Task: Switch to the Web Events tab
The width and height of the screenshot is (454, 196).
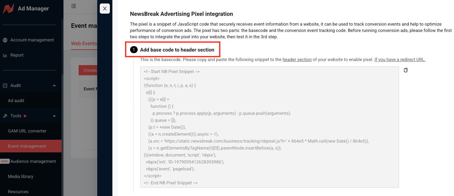Action: 84,44
